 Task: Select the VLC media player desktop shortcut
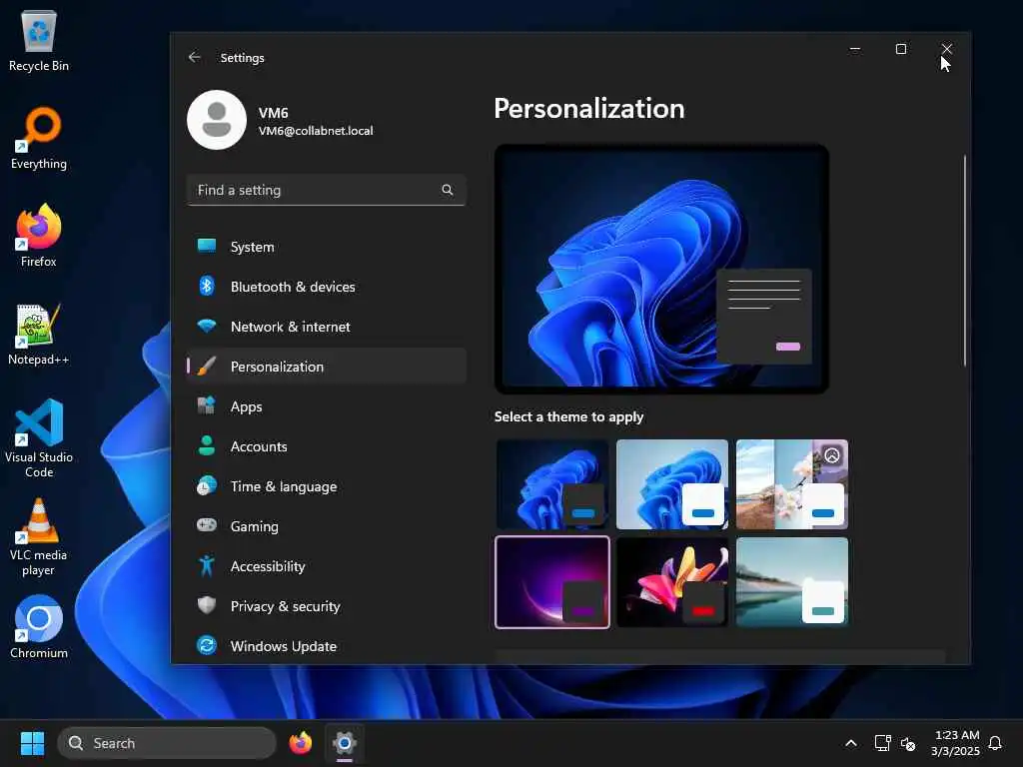click(39, 536)
